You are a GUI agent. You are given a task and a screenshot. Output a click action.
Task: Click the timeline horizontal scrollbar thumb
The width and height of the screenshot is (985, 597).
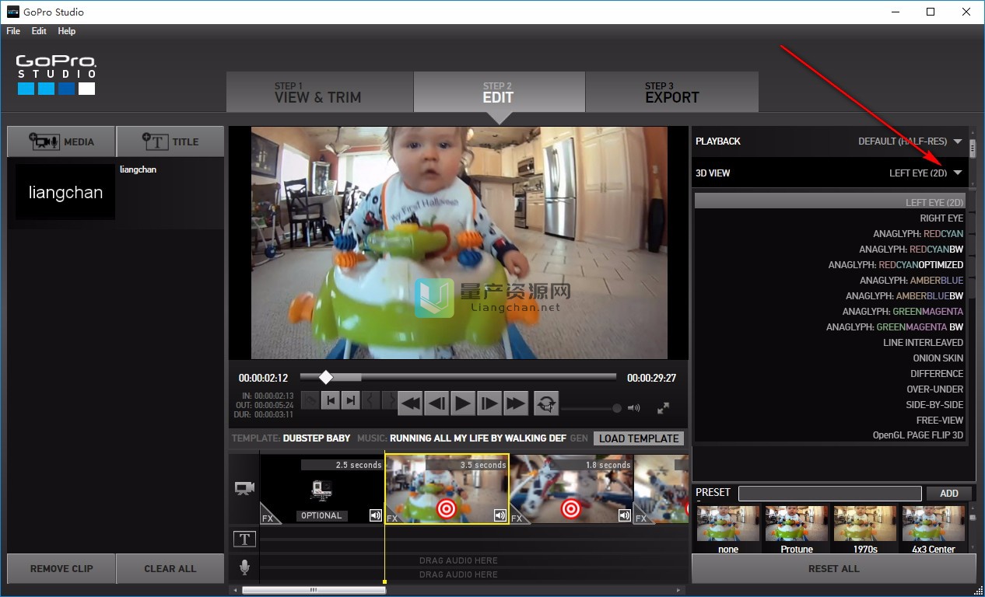(314, 590)
